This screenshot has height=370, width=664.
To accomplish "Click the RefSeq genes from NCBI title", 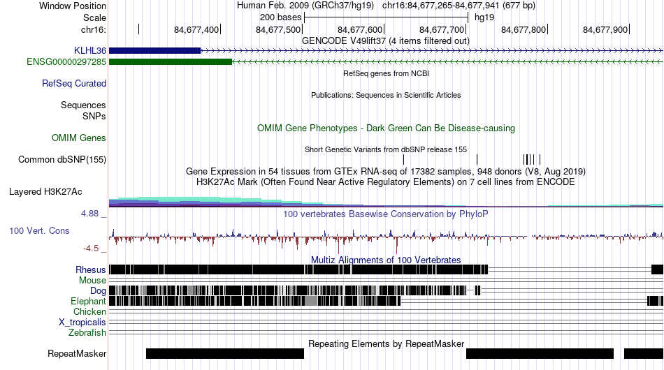I will coord(387,73).
